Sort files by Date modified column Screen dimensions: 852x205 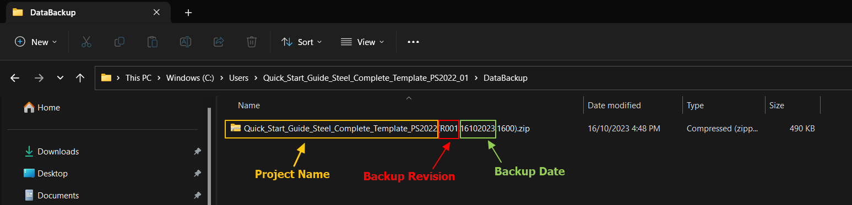coord(614,105)
